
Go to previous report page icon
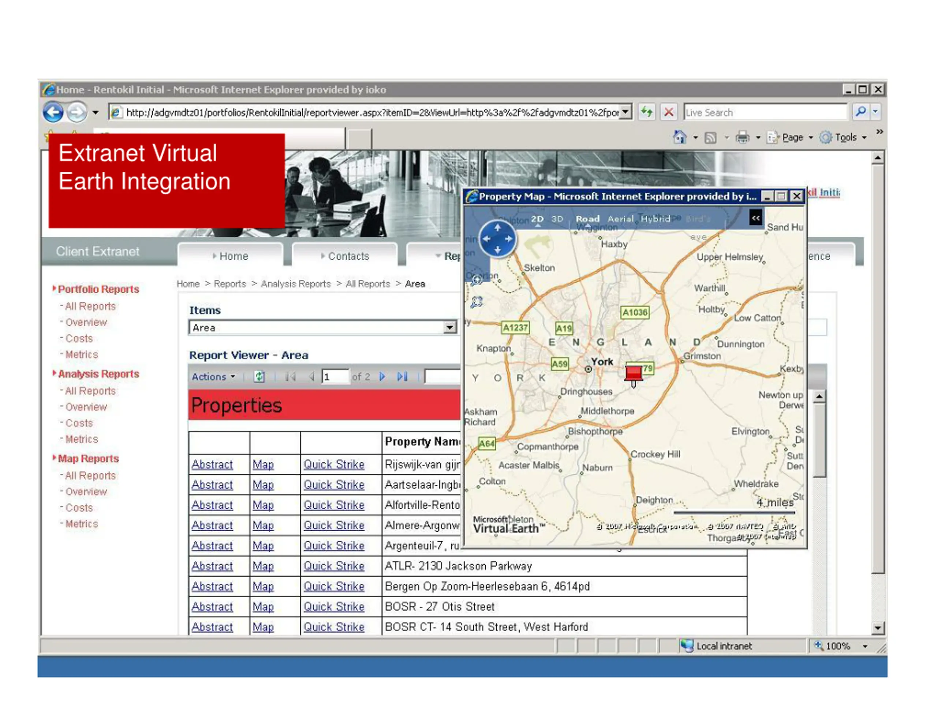pyautogui.click(x=312, y=376)
